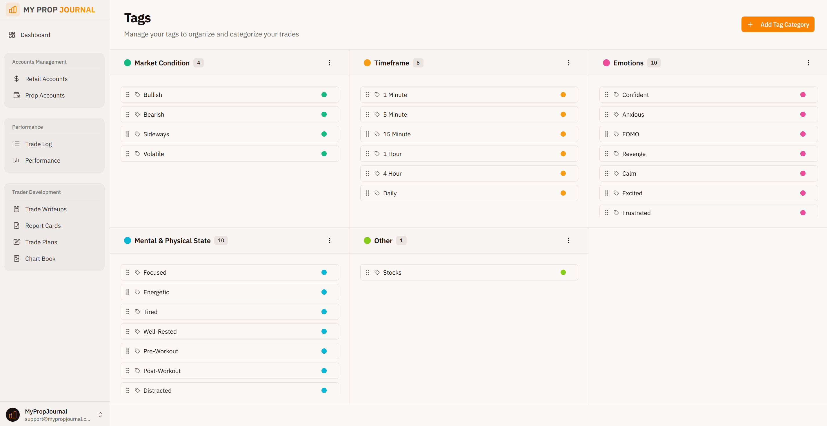Click drag handle next to Sideways

pyautogui.click(x=128, y=134)
